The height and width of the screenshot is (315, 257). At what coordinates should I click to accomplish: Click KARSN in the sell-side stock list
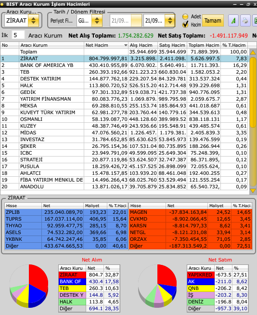pyautogui.click(x=138, y=226)
